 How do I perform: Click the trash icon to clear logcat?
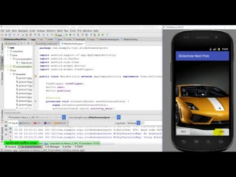[10, 128]
